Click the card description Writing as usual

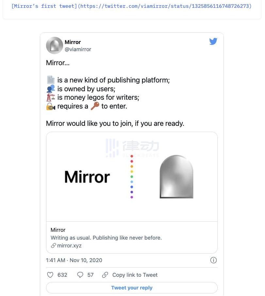point(106,238)
